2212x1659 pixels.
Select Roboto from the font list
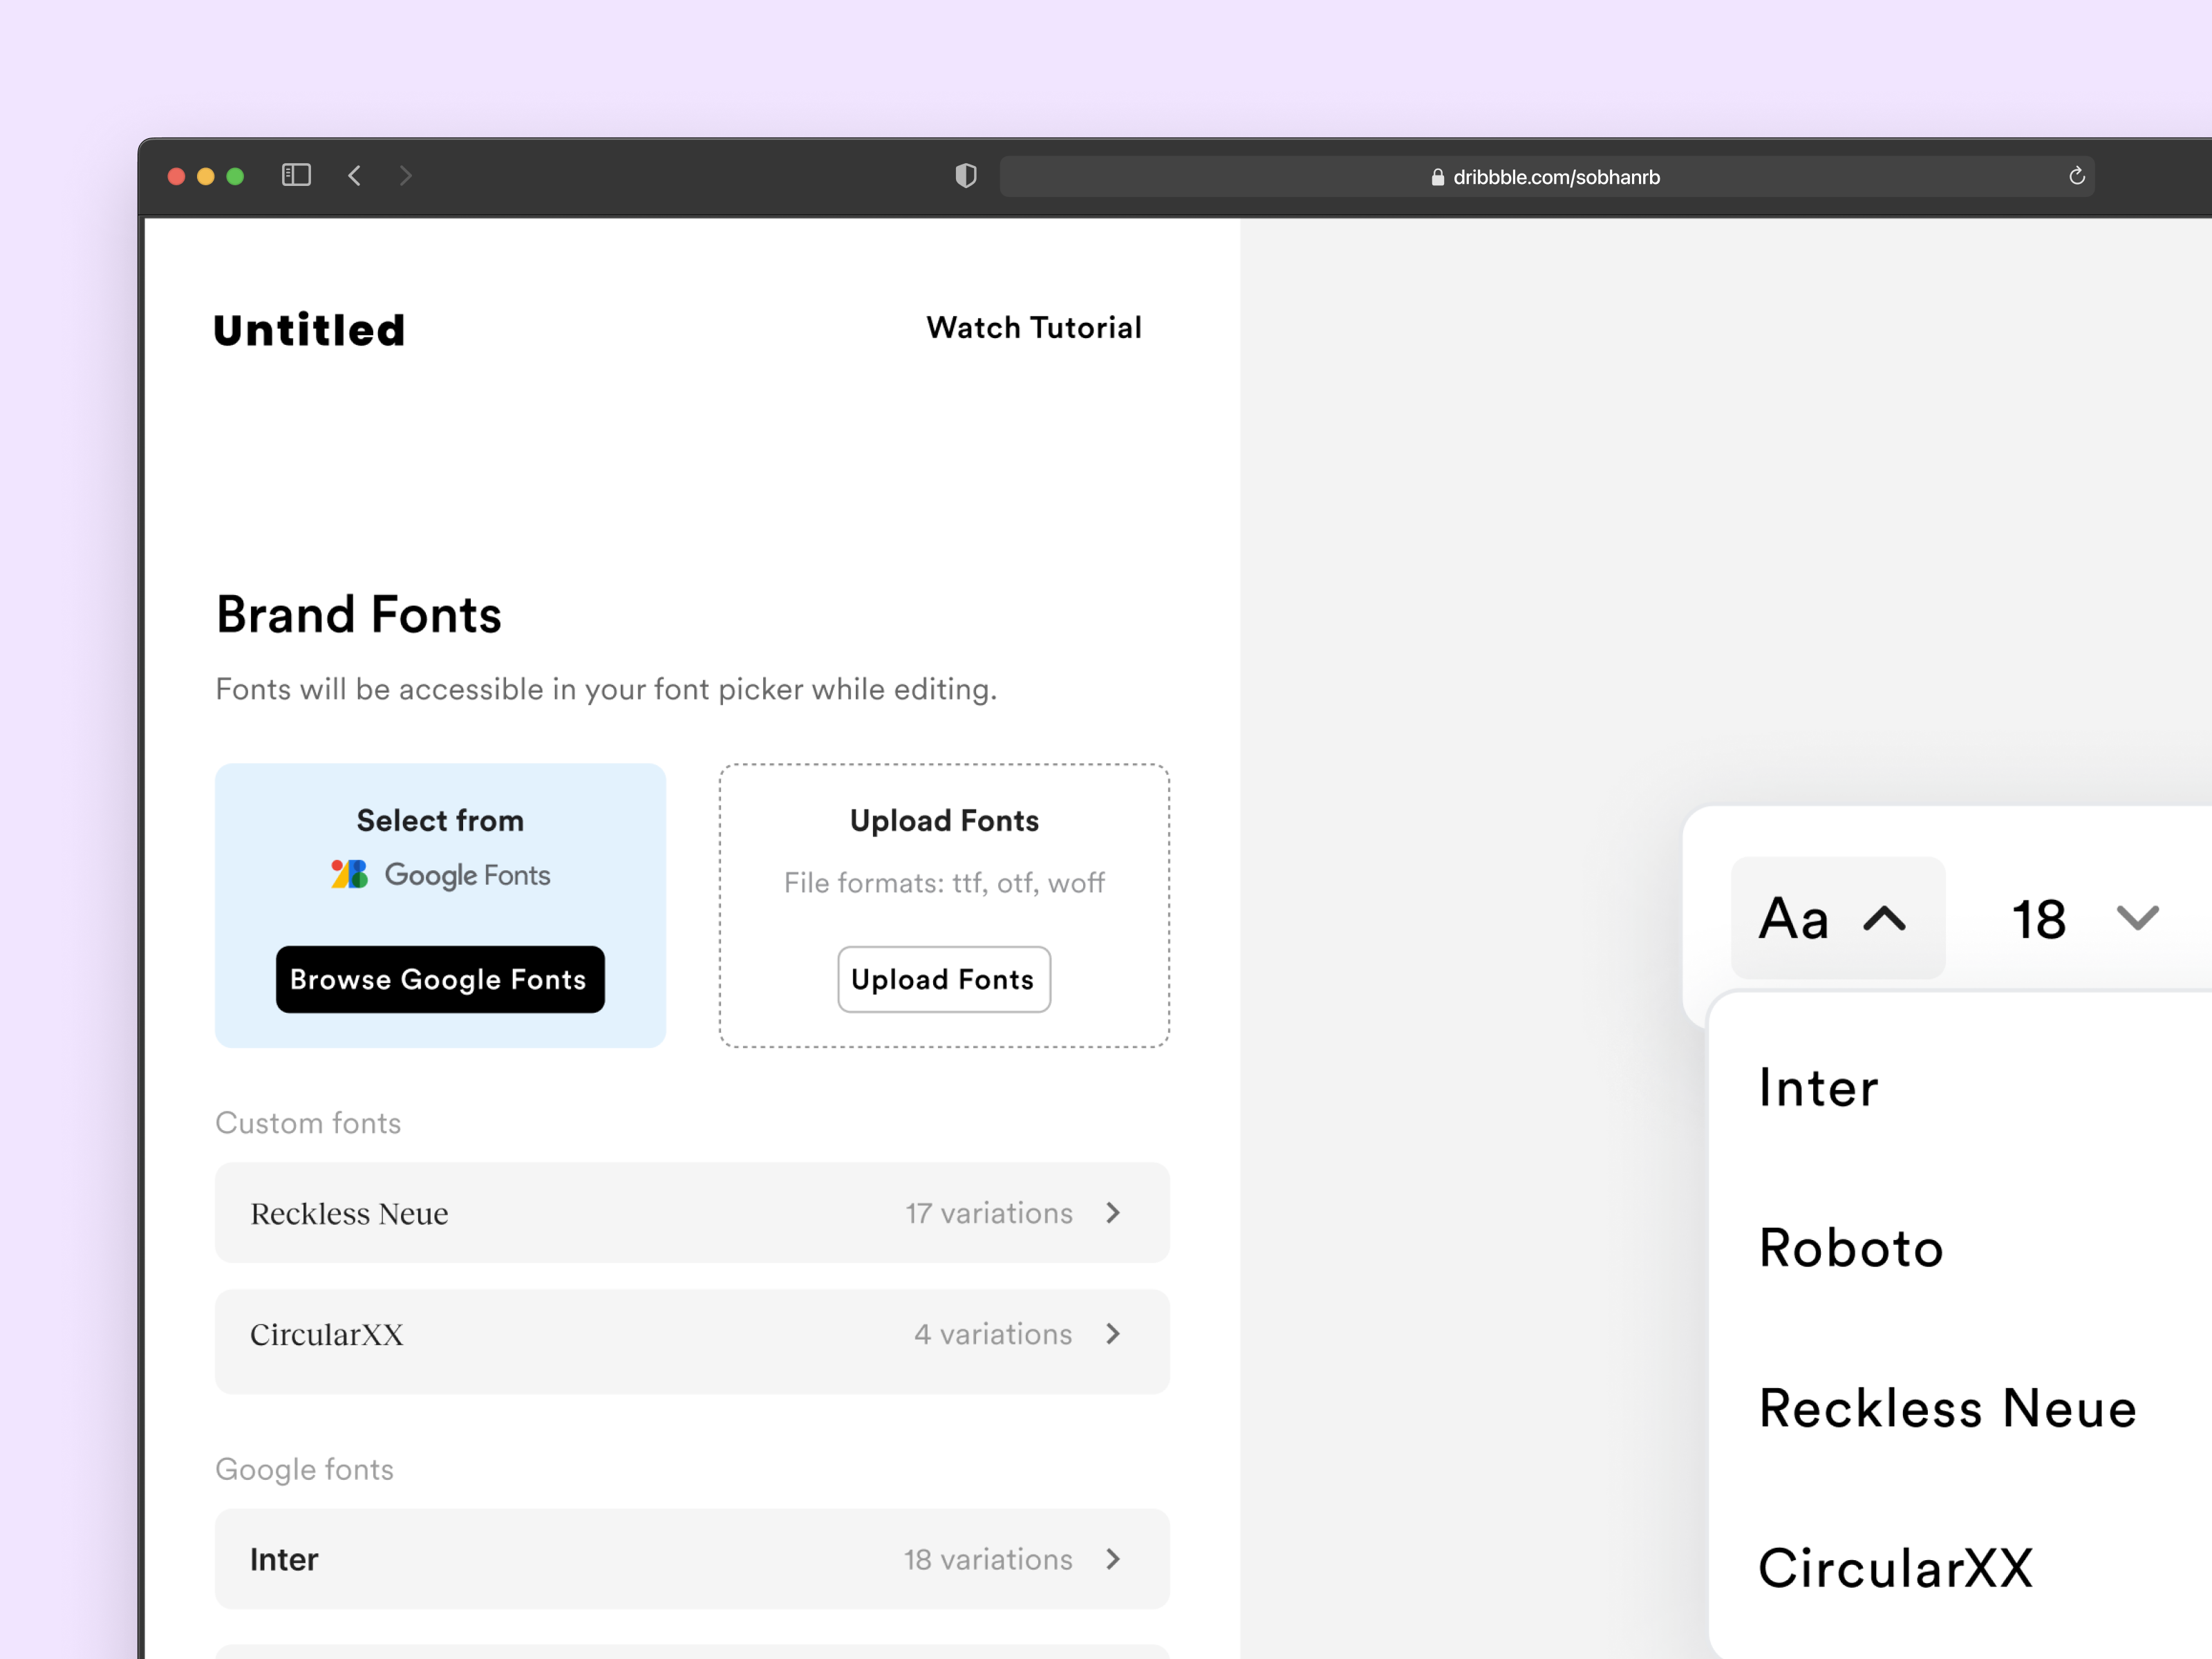[x=1852, y=1247]
